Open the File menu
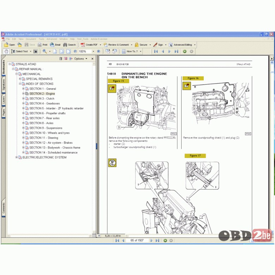This screenshot has width=275, height=275. click(x=8, y=39)
